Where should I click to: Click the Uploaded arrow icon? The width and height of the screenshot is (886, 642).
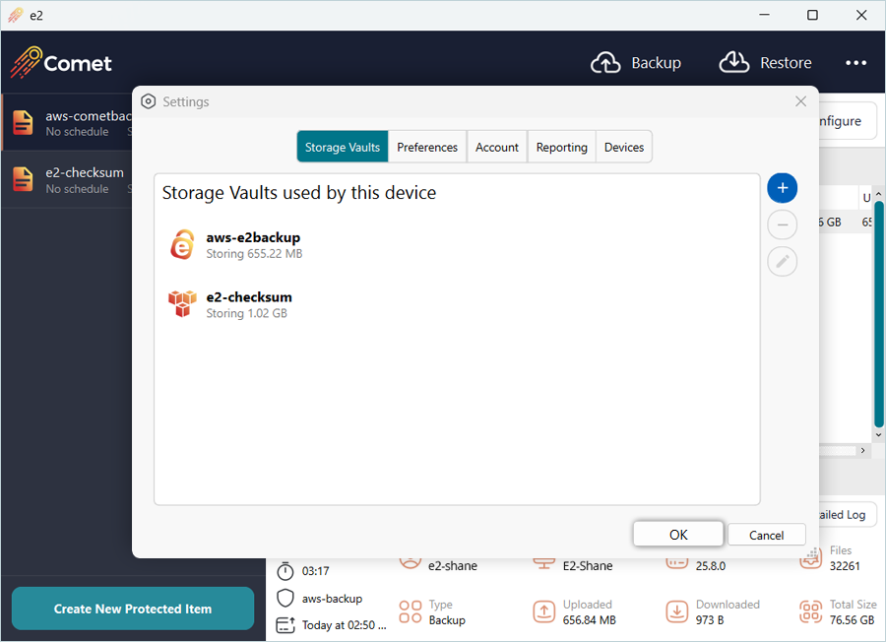543,612
